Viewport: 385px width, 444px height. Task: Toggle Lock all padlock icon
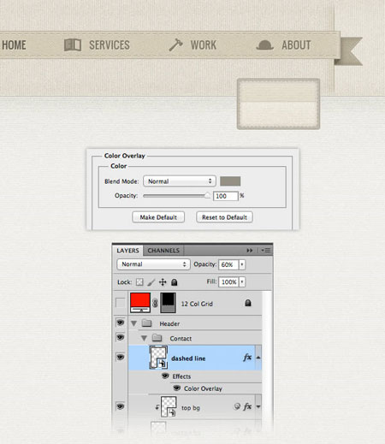point(175,282)
